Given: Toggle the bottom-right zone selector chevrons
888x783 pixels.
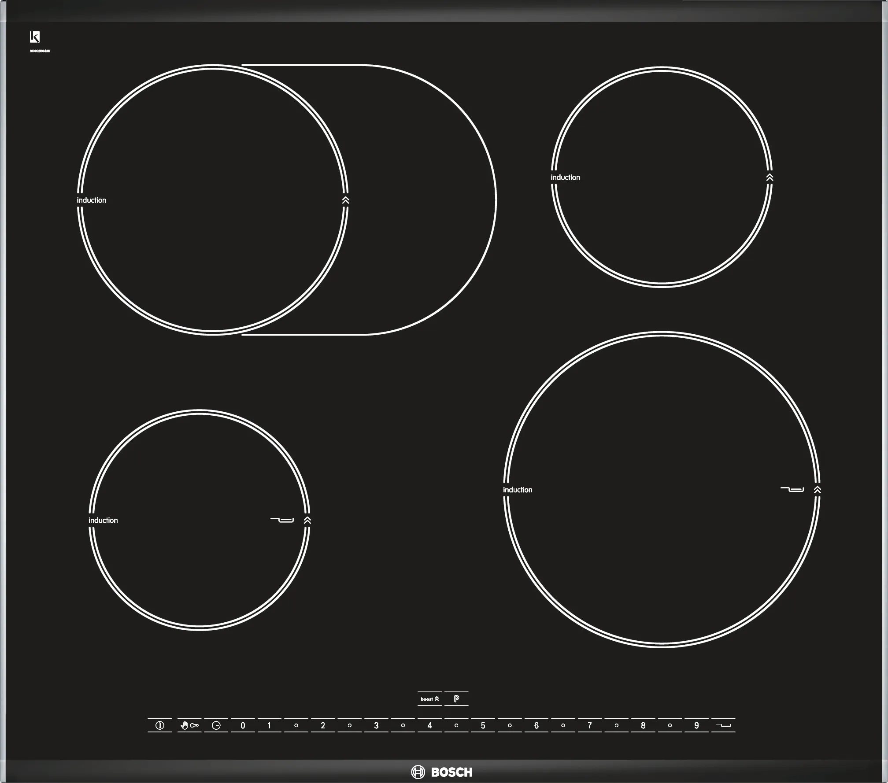Looking at the screenshot, I should pyautogui.click(x=817, y=490).
